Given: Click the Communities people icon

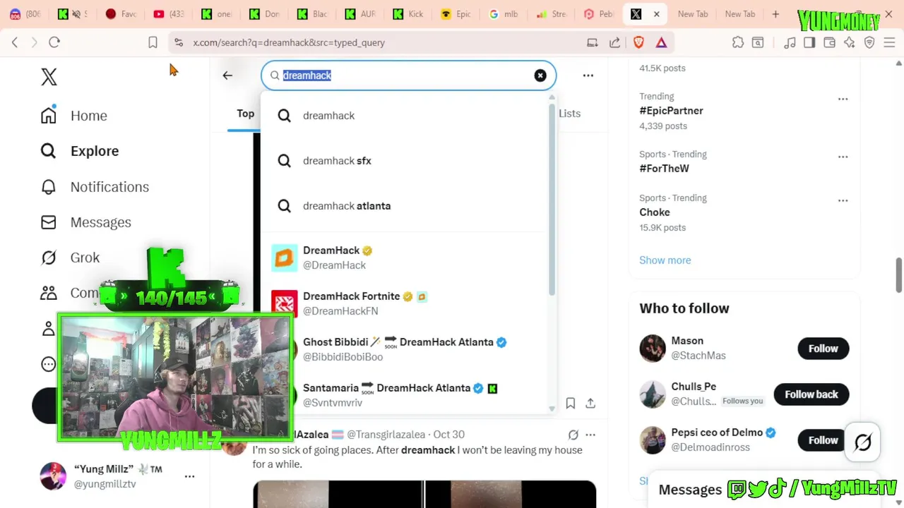Looking at the screenshot, I should click(48, 292).
